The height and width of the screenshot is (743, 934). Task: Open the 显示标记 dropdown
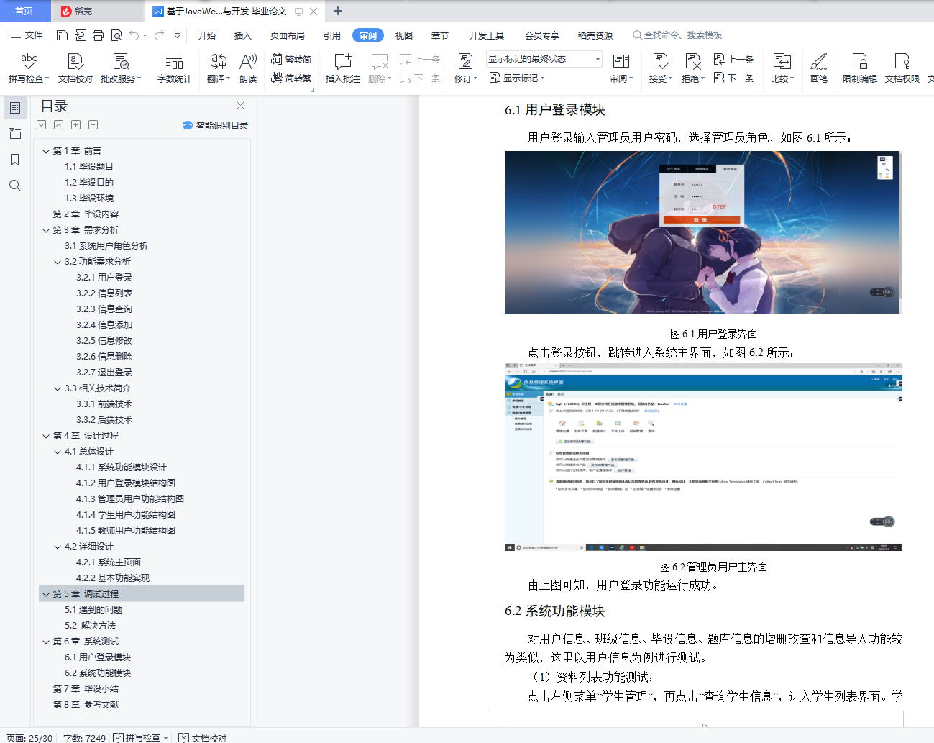[x=517, y=78]
